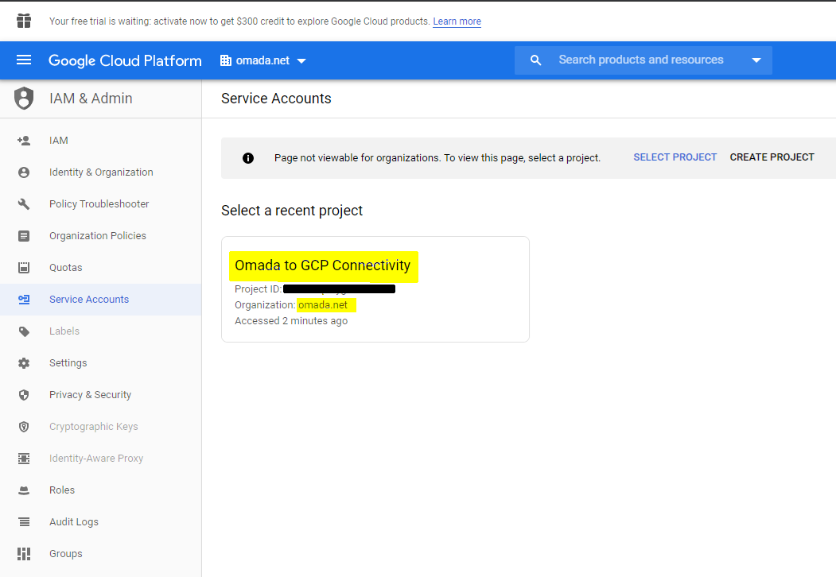Open Cryptographic Keys
The height and width of the screenshot is (577, 836).
(101, 427)
